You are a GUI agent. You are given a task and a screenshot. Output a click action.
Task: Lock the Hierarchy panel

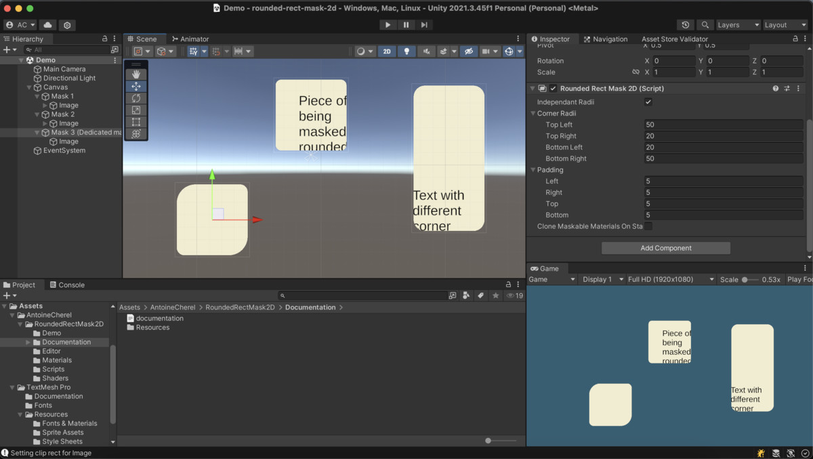(104, 39)
